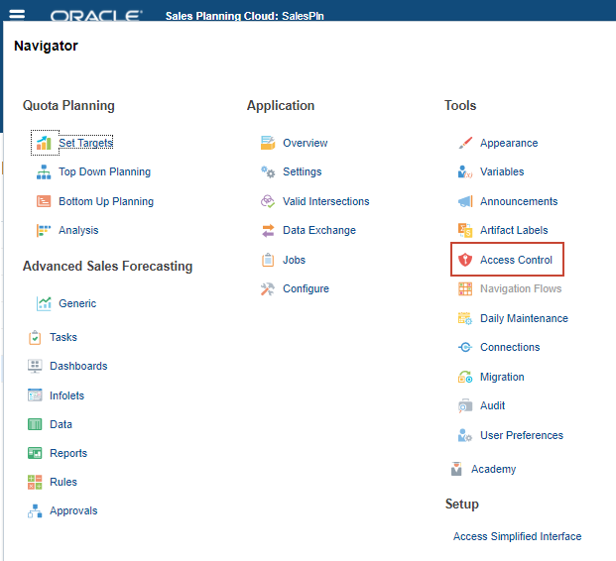Click the Migration icon

[464, 377]
